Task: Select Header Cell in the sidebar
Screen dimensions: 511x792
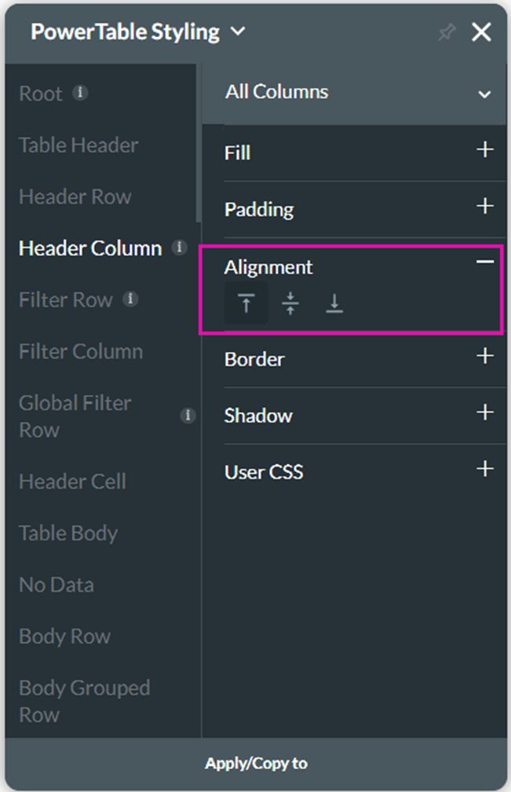Action: (x=72, y=481)
